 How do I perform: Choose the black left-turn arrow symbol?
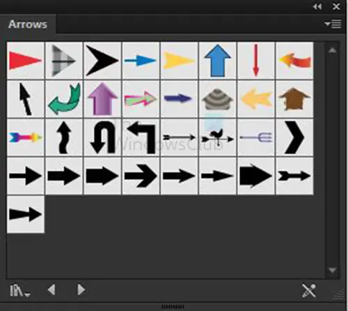coord(141,137)
